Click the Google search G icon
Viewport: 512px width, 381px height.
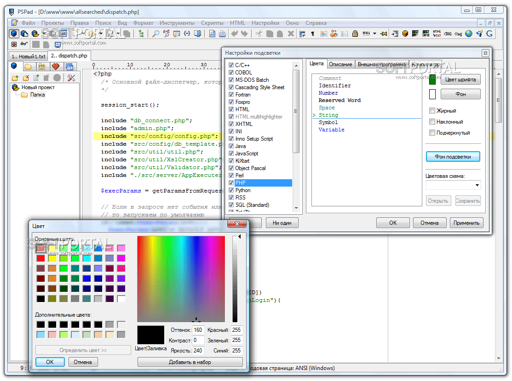[489, 34]
